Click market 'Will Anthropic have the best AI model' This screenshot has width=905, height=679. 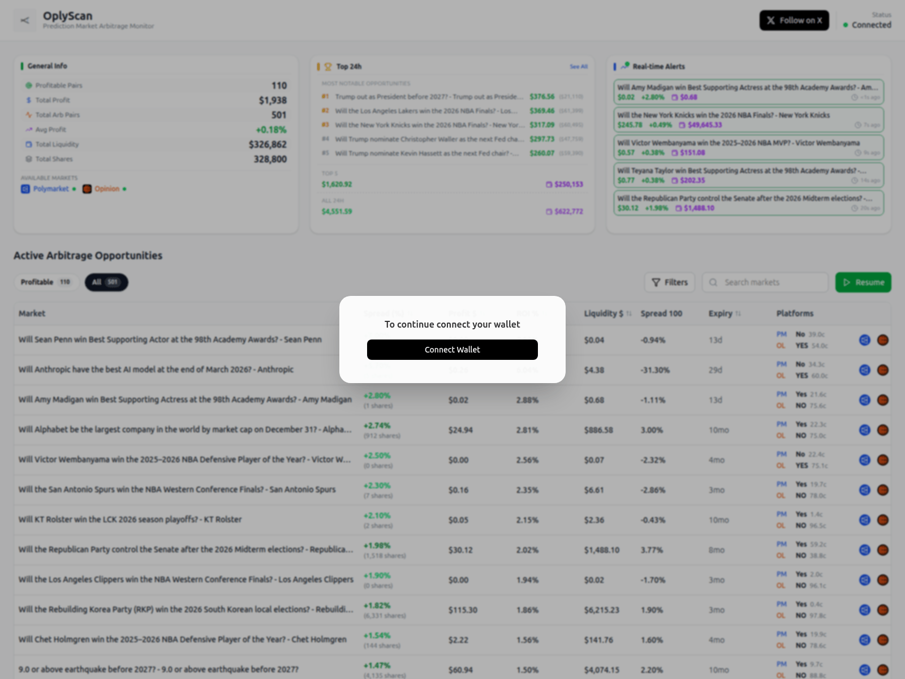tap(156, 369)
